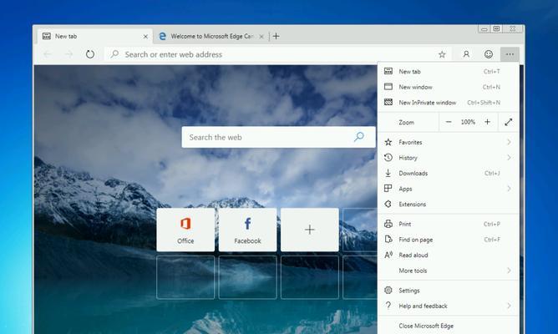Choose New InPrivate window menu entry
Screen dimensions: 558x334
(x=448, y=103)
